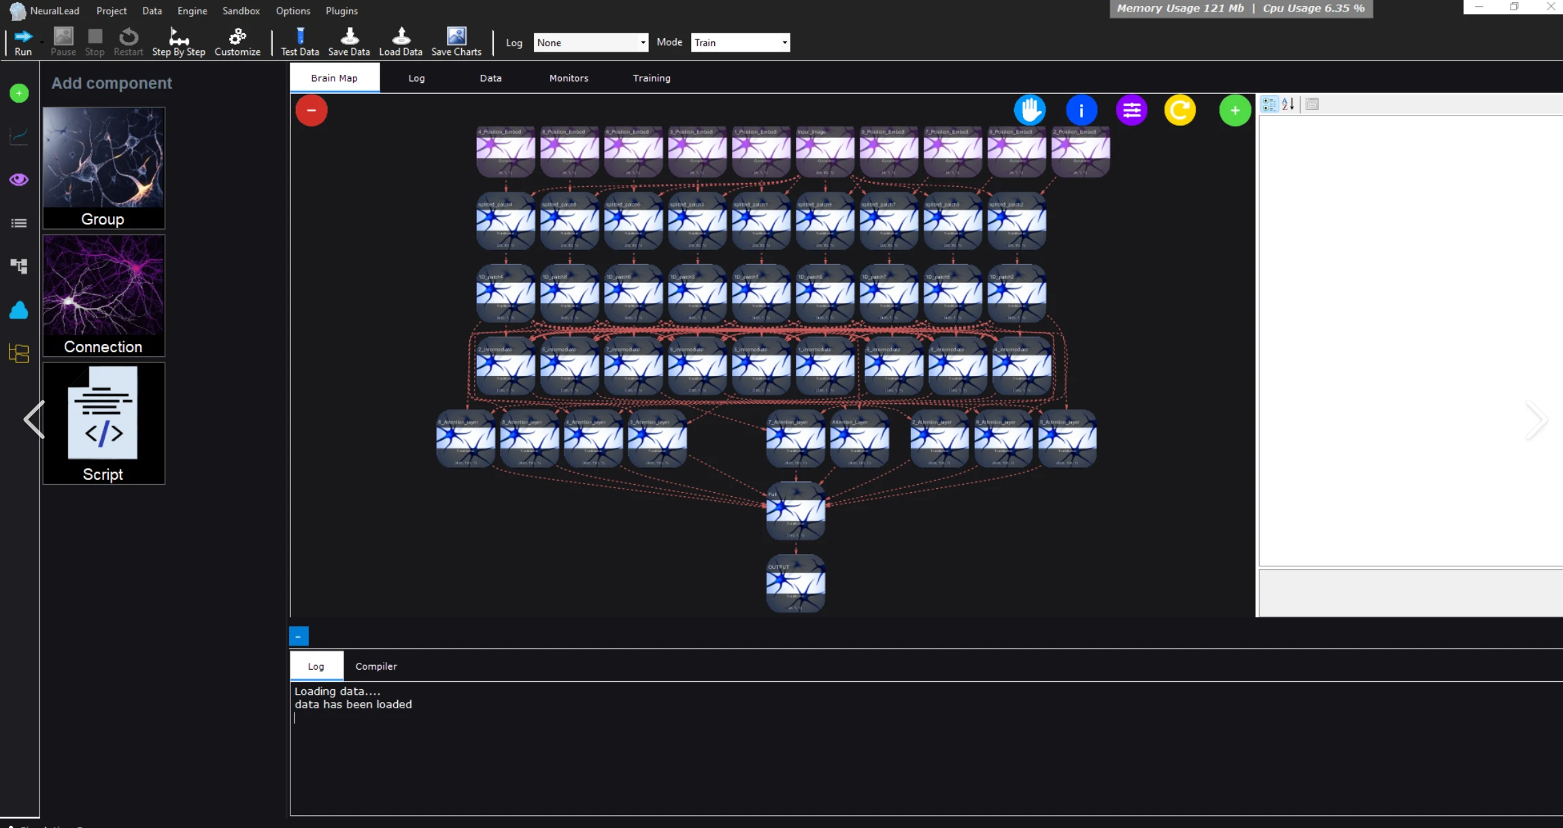Toggle categorized view in property panel

point(1269,104)
